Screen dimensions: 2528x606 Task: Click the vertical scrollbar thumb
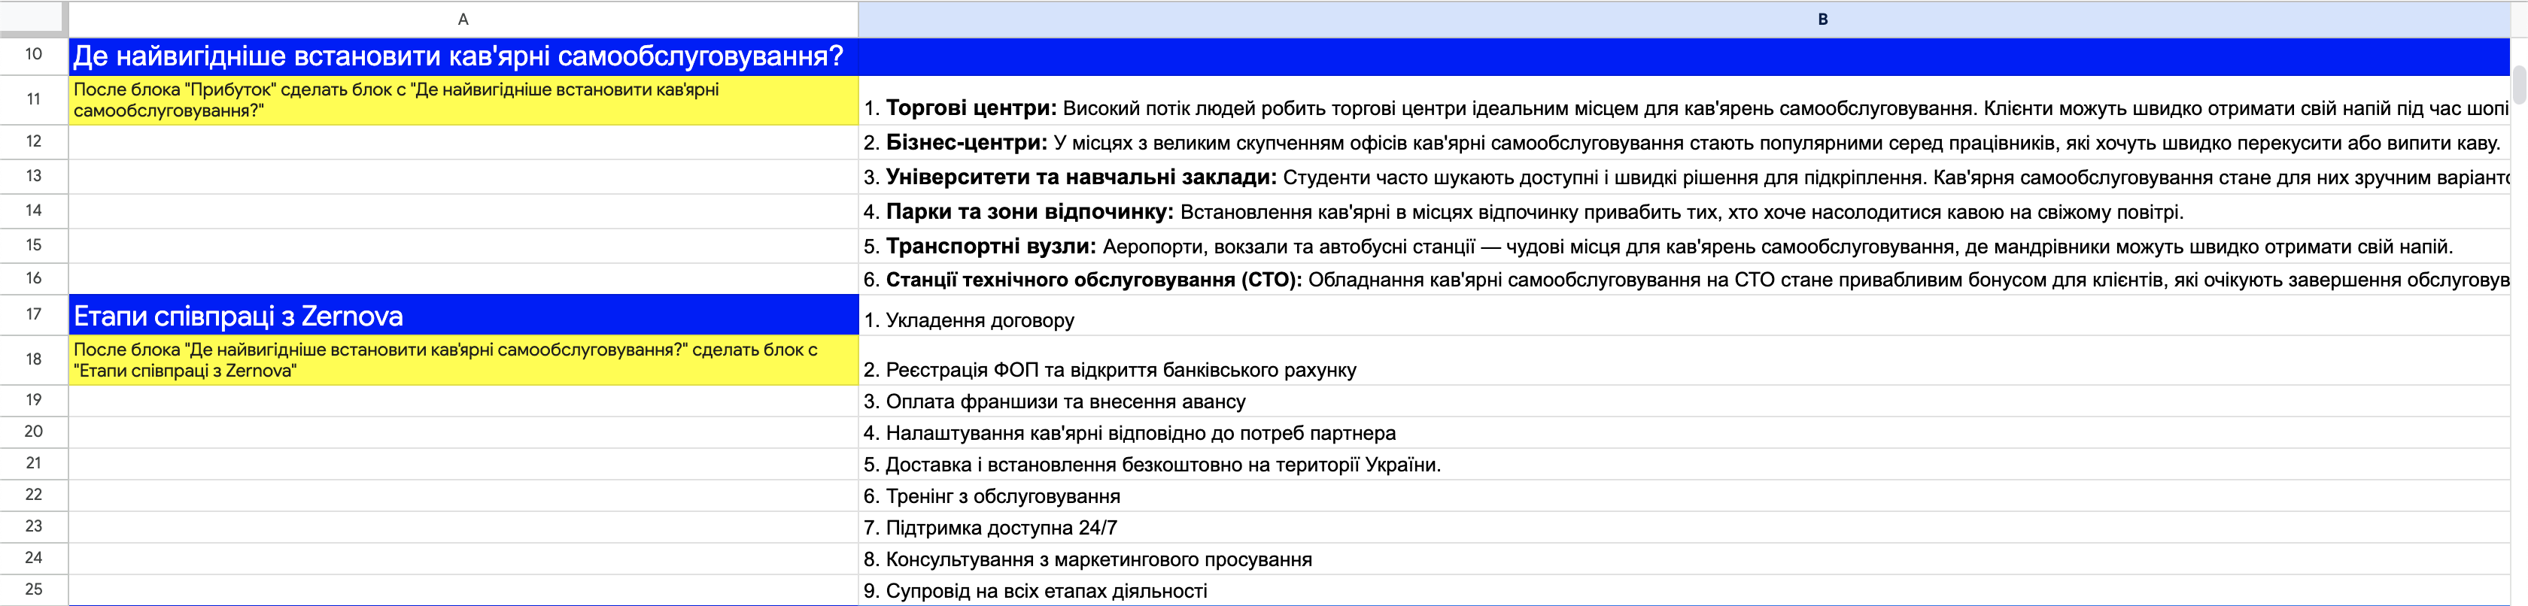tap(2518, 83)
